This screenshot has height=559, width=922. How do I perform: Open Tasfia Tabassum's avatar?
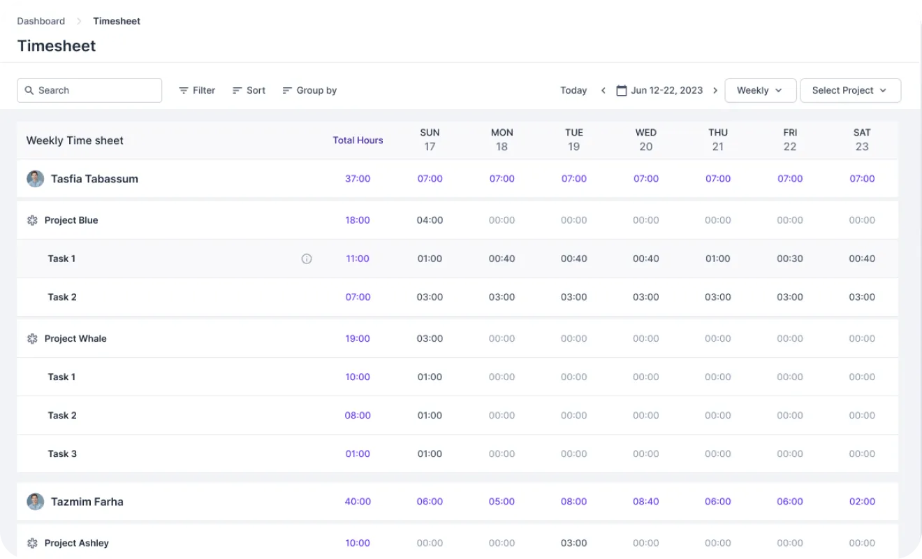point(35,179)
